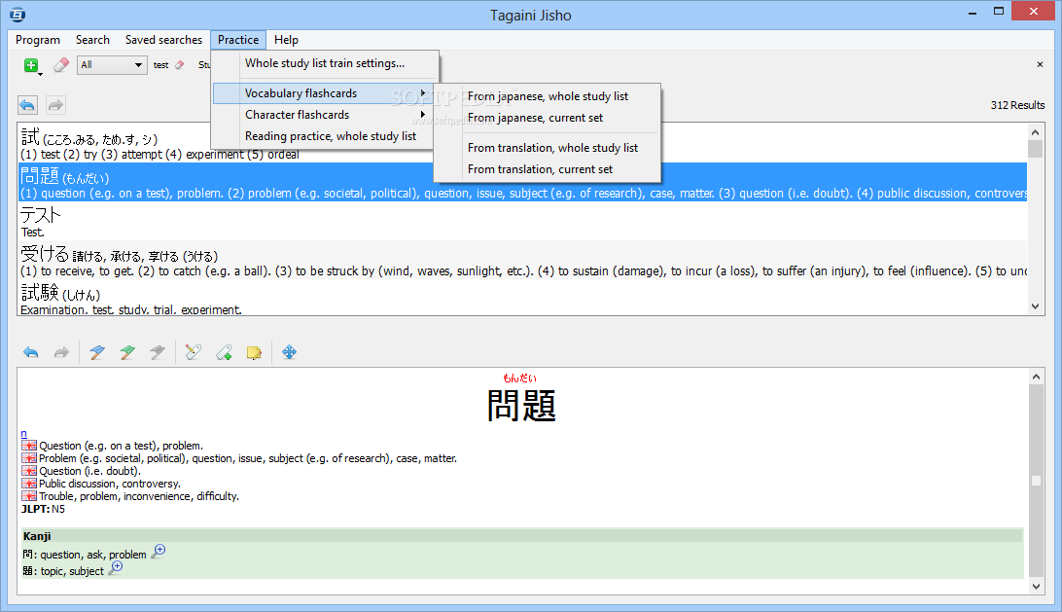Click the Tagaini Jisho app icon in title bar
Viewport: 1062px width, 612px height.
pos(18,15)
